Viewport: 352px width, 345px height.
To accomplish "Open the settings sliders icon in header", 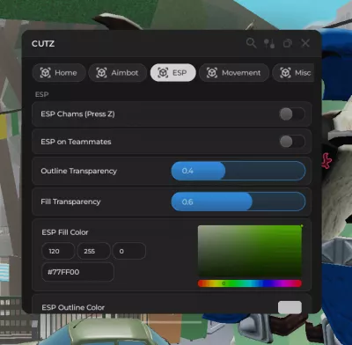I will [x=269, y=43].
